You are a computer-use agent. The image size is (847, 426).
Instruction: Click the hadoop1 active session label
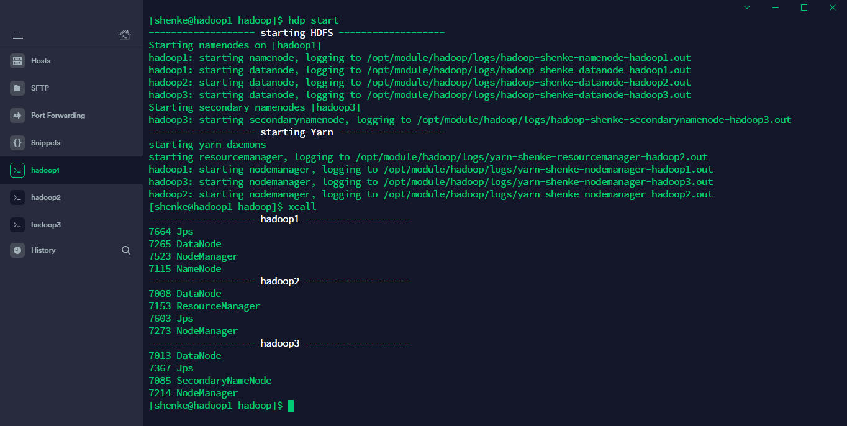pyautogui.click(x=45, y=170)
